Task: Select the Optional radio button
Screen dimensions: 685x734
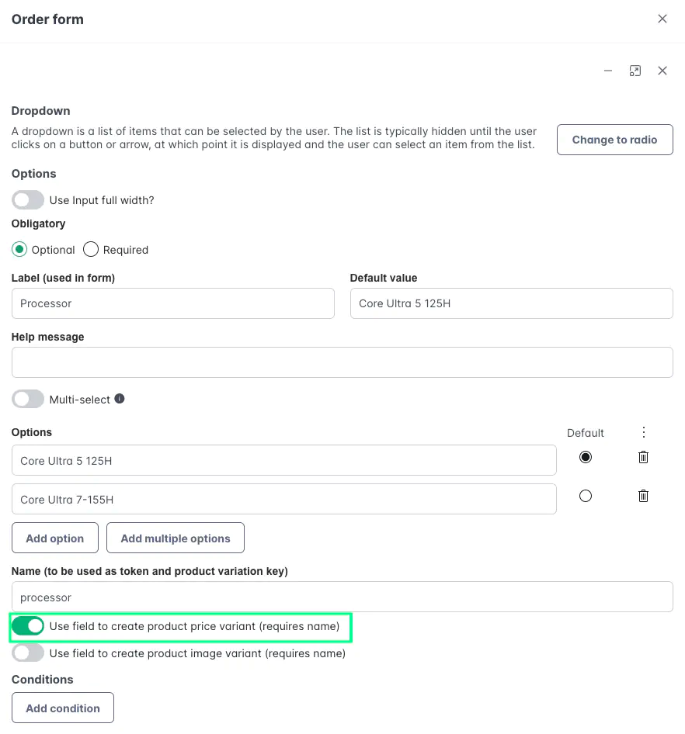Action: [x=19, y=250]
